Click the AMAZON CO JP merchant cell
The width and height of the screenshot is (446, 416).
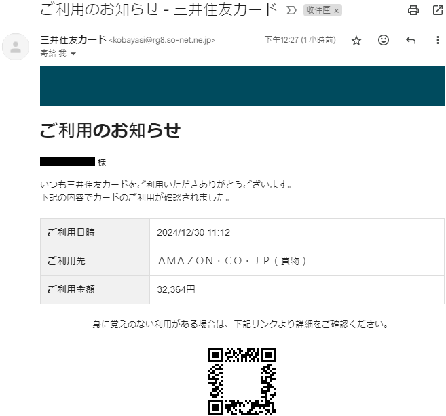297,261
